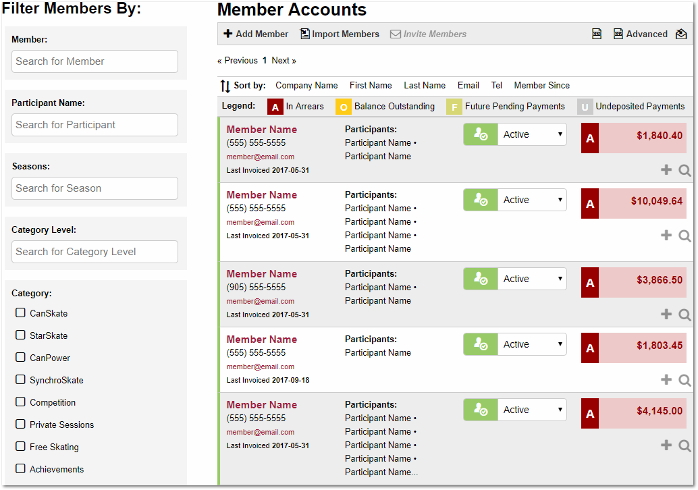The image size is (698, 490).
Task: Click the plus icon in the $3,866.50 row
Action: tap(666, 314)
